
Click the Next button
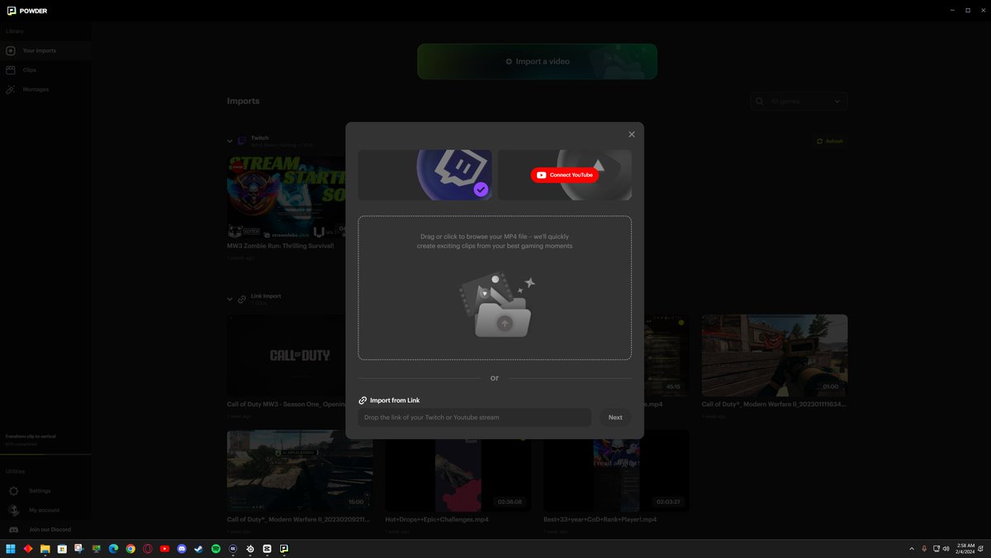point(615,418)
